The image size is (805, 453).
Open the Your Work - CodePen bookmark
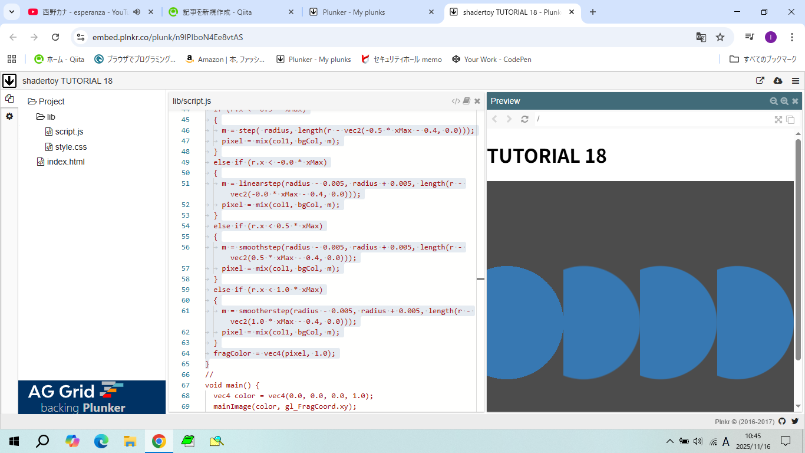tap(491, 59)
